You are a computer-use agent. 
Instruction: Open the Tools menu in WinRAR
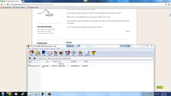tap(41, 49)
